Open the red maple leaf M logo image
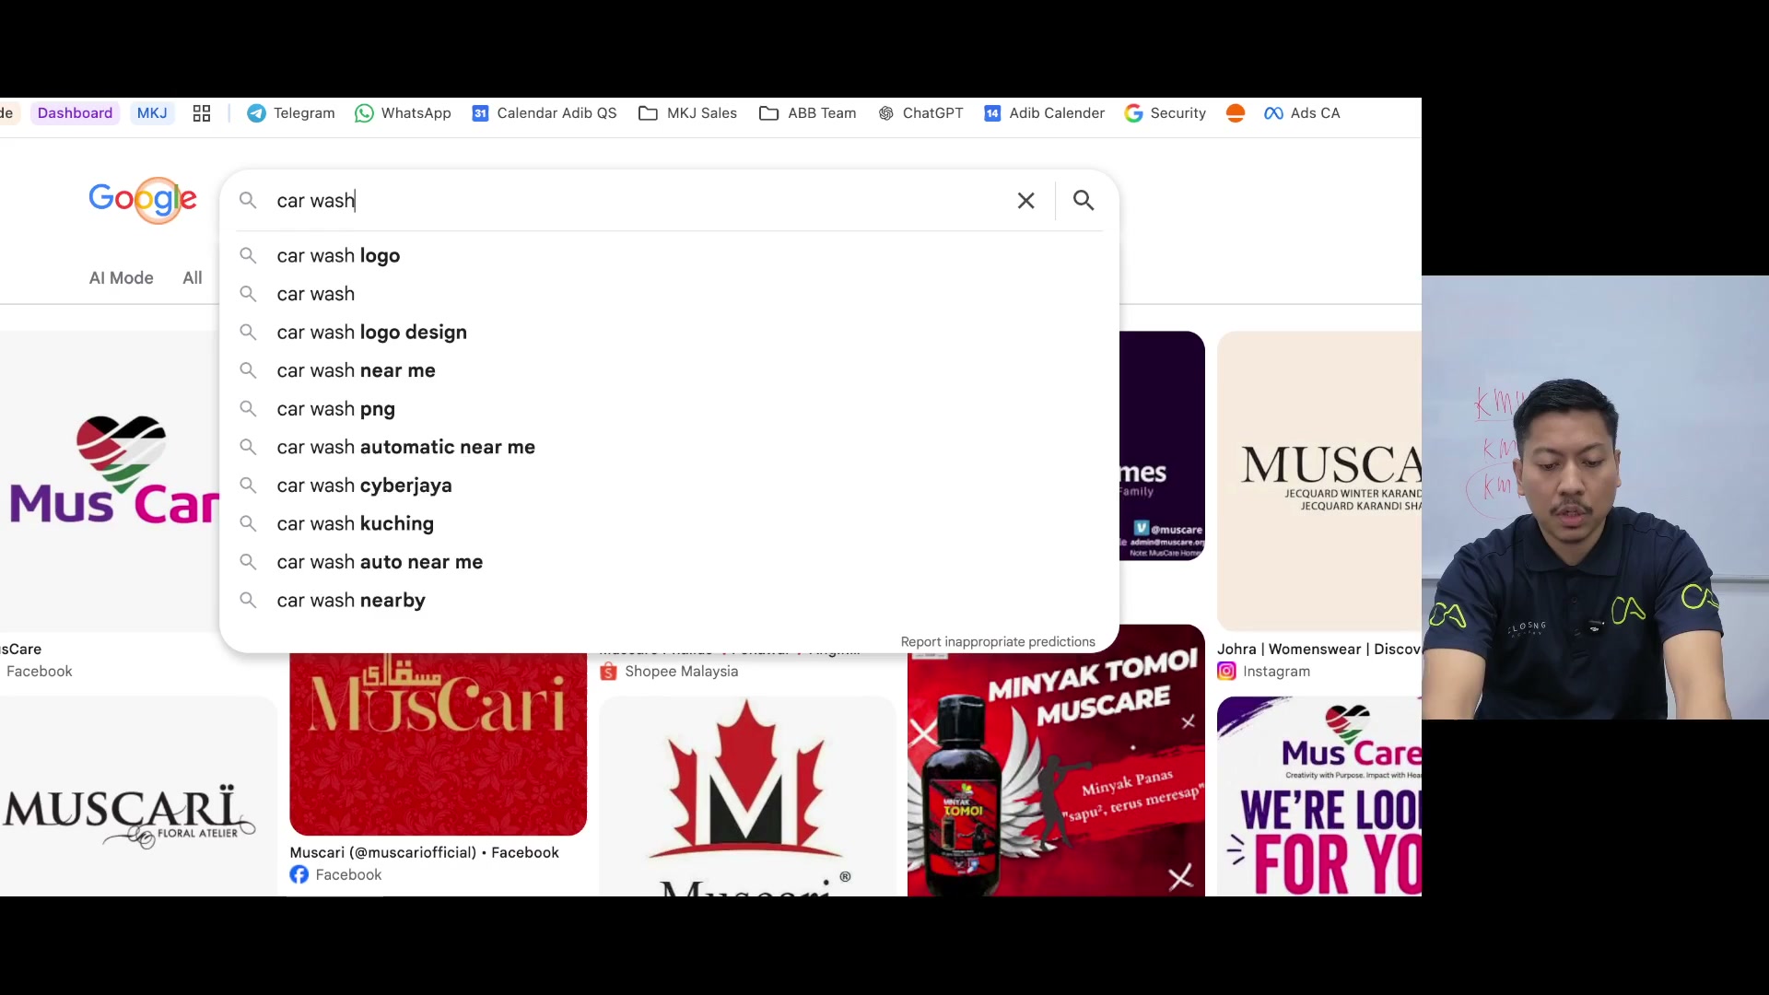The height and width of the screenshot is (995, 1769). click(x=747, y=796)
